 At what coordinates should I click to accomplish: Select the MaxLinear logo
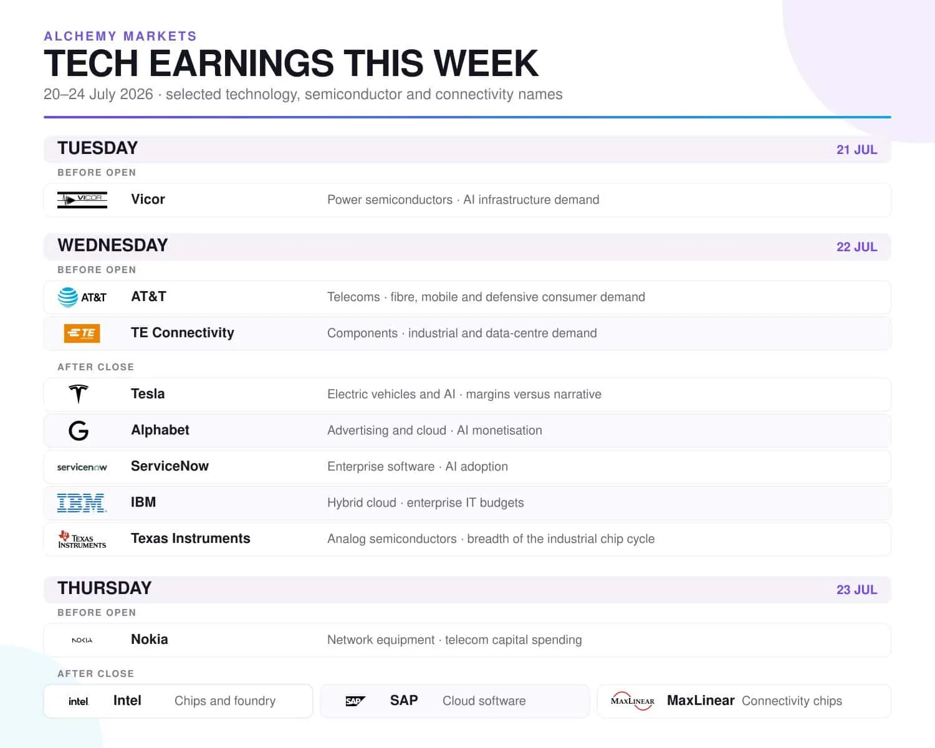pyautogui.click(x=633, y=701)
